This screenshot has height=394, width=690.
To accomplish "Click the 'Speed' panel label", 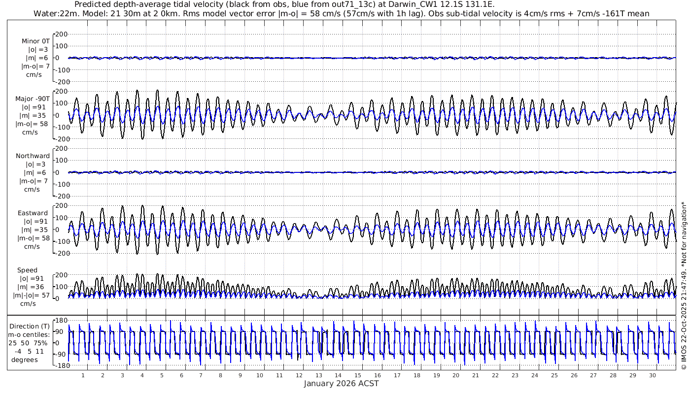I will pos(27,270).
